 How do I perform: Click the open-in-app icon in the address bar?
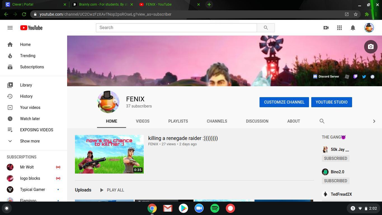(x=347, y=14)
